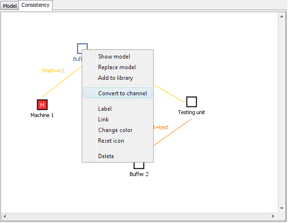Screen dimensions: 288x223
Task: Click the vertical scrollbar up arrow
Action: (282, 16)
